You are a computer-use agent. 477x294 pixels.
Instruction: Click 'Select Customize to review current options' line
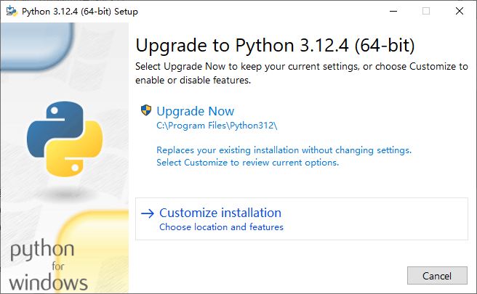point(247,163)
